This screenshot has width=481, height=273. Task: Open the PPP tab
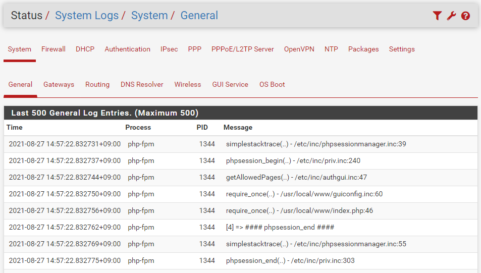(194, 49)
